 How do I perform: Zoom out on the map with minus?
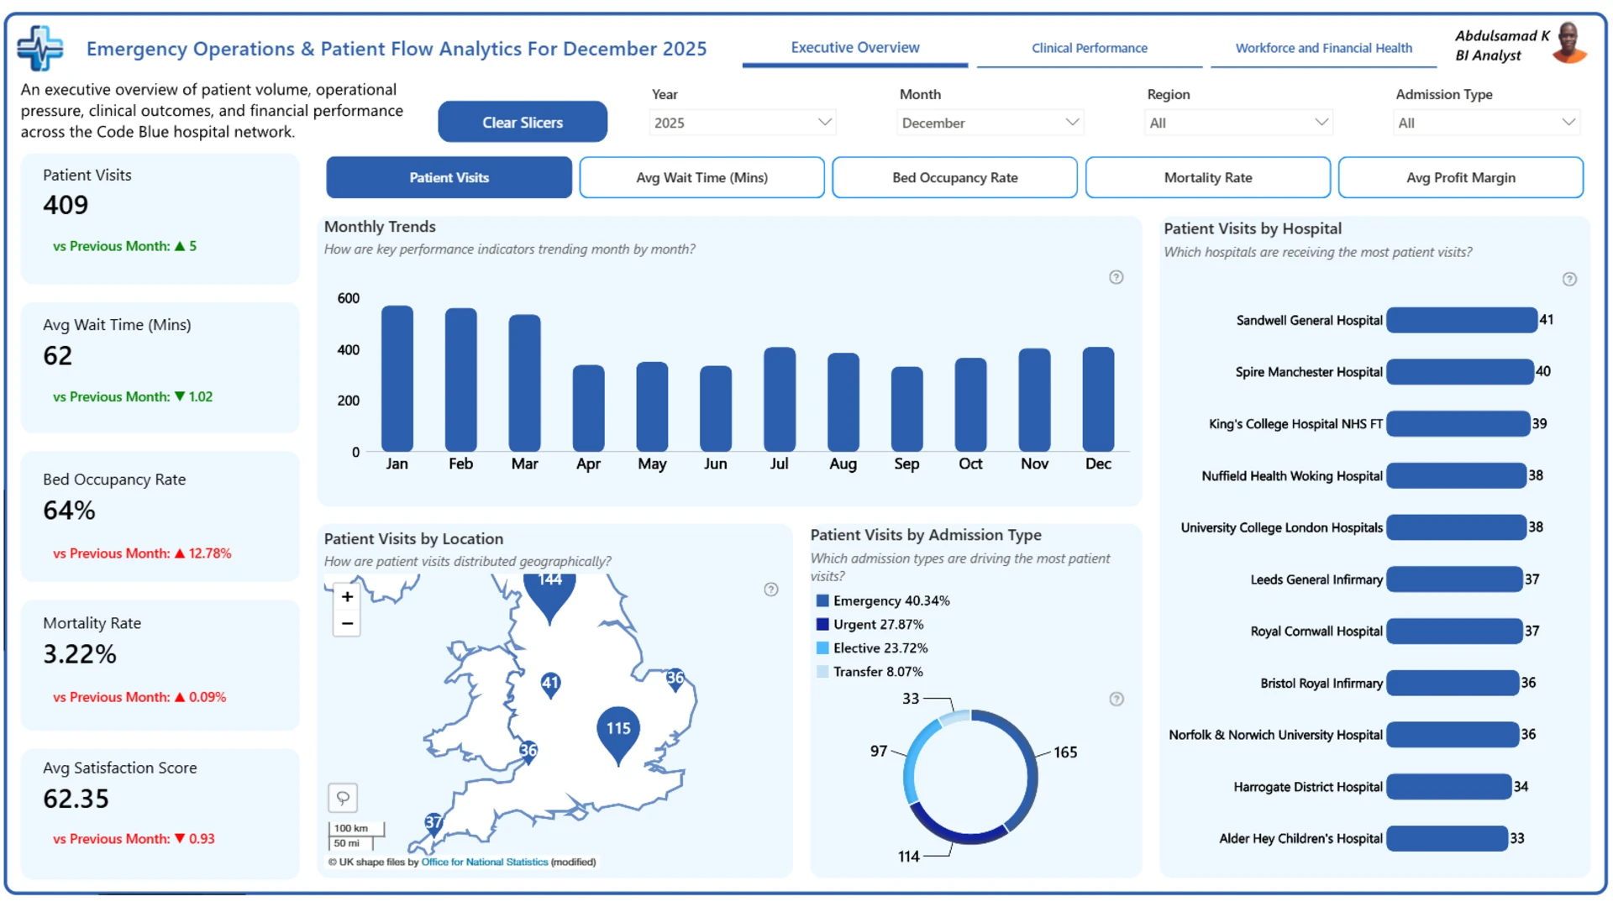point(347,623)
